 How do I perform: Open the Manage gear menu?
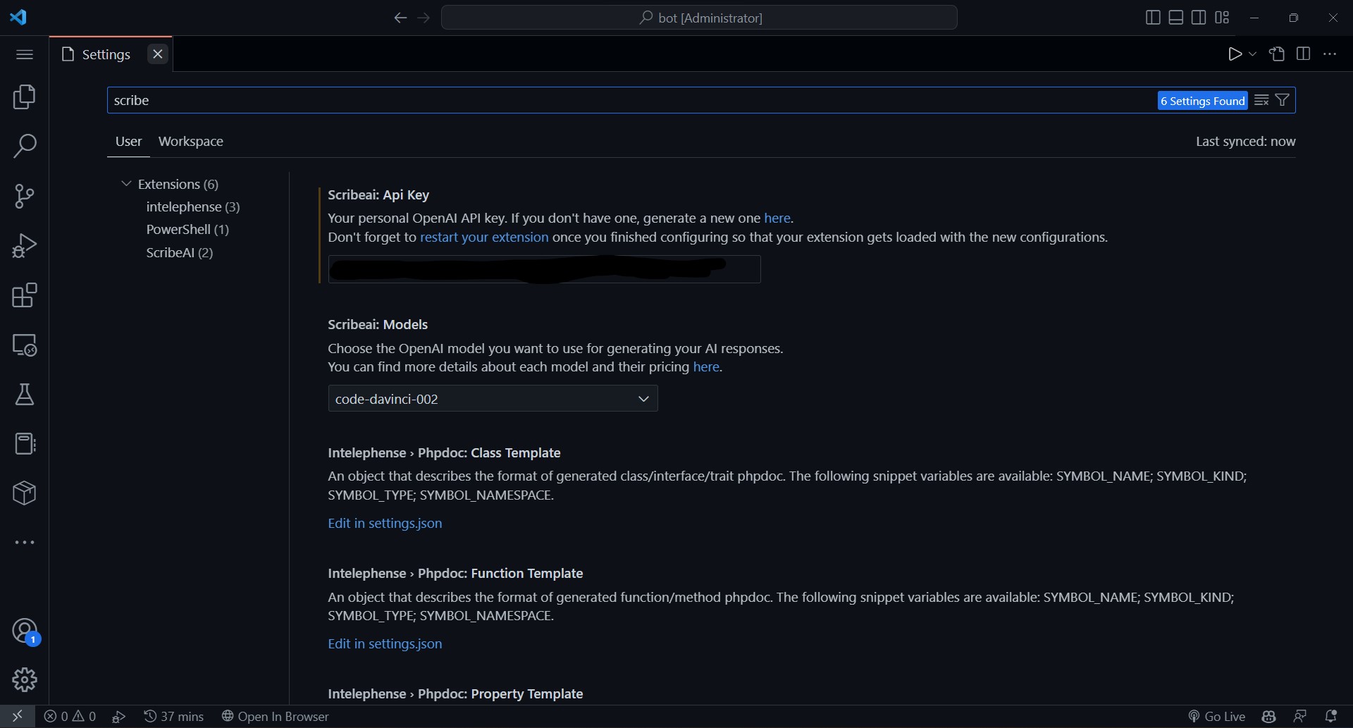point(25,680)
